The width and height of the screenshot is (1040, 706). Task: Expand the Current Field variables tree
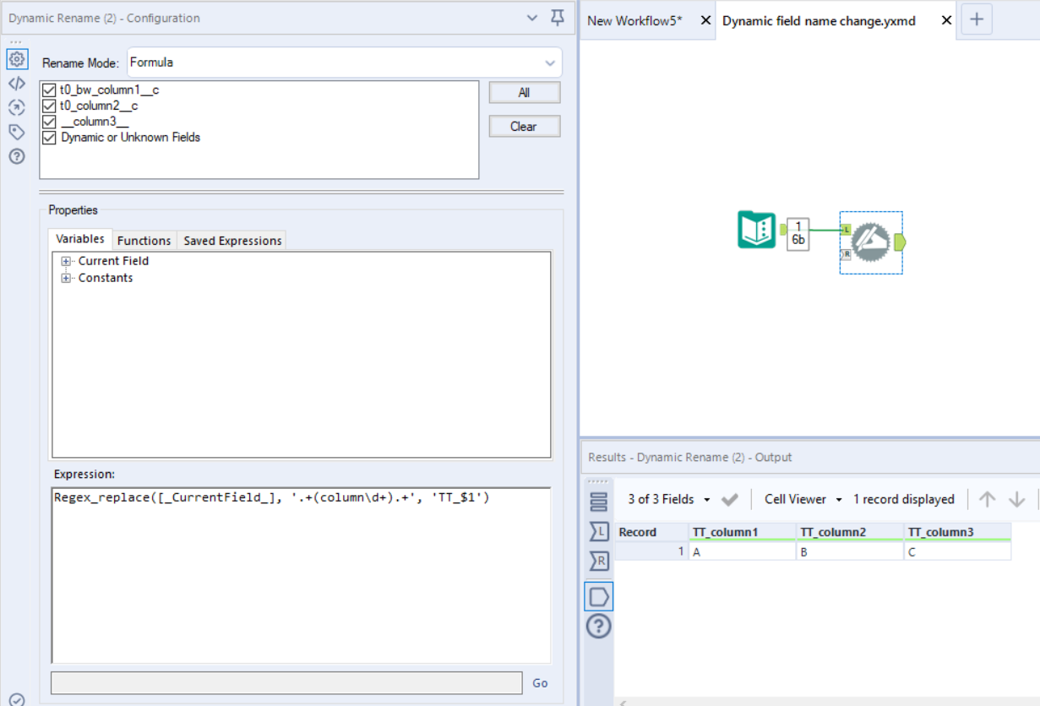[x=66, y=261]
